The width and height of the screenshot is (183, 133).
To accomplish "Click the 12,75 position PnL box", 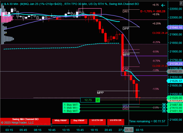I will [88, 100].
